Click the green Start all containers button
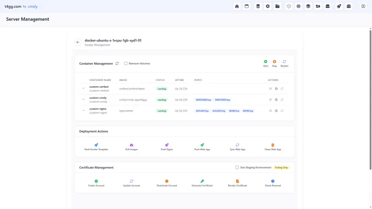 (265, 63)
